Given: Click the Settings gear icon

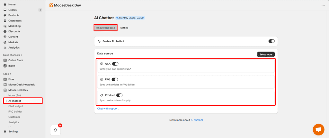Looking at the screenshot, I should pyautogui.click(x=5, y=132).
